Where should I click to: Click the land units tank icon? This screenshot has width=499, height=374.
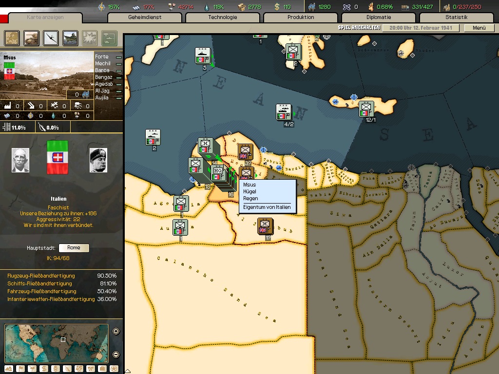pos(32,37)
